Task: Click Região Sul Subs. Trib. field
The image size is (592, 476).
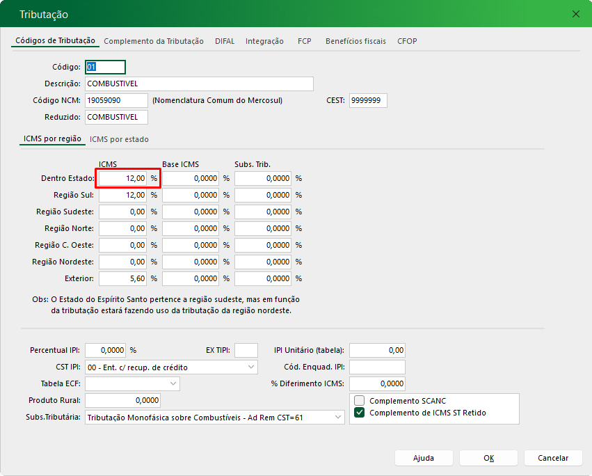Action: point(263,195)
